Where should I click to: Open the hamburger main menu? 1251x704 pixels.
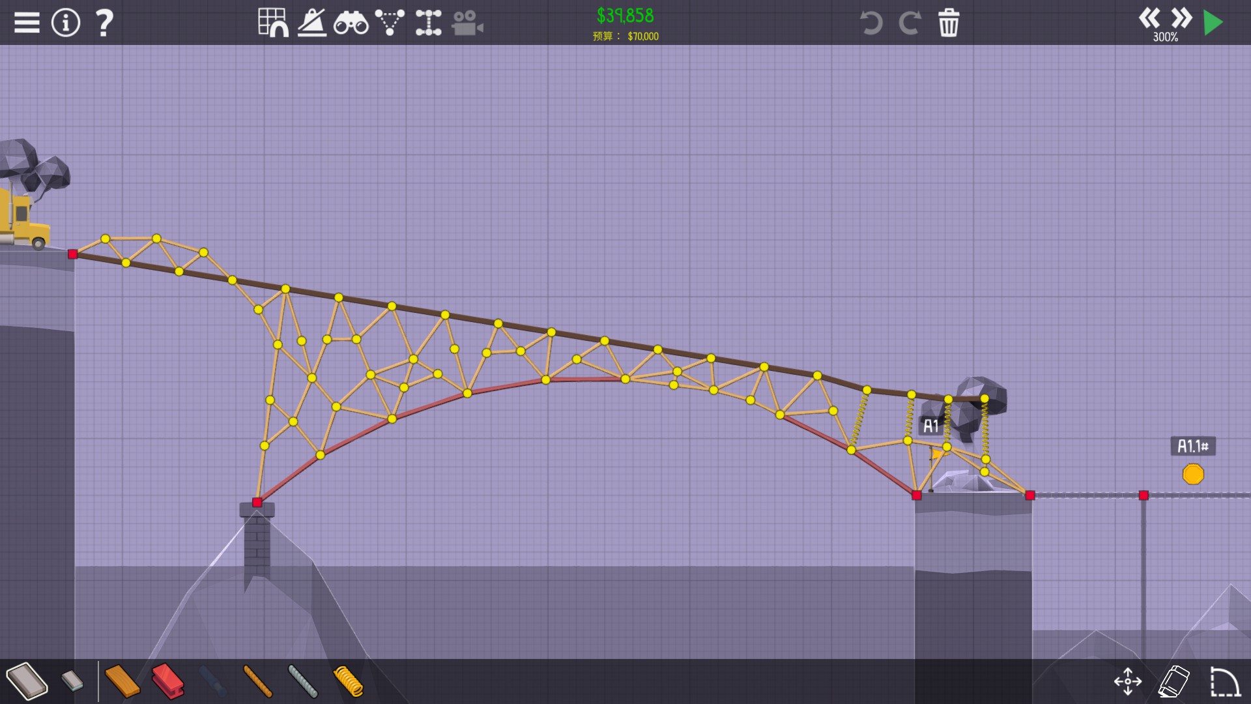pyautogui.click(x=27, y=23)
